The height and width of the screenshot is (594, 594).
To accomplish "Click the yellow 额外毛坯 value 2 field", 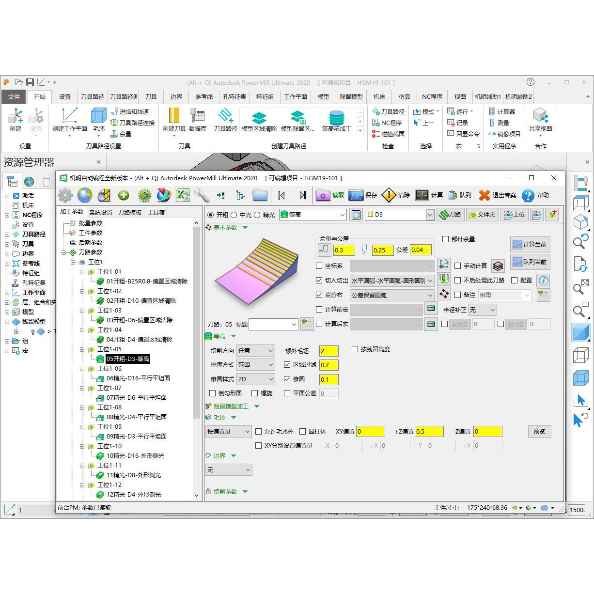I will point(329,351).
